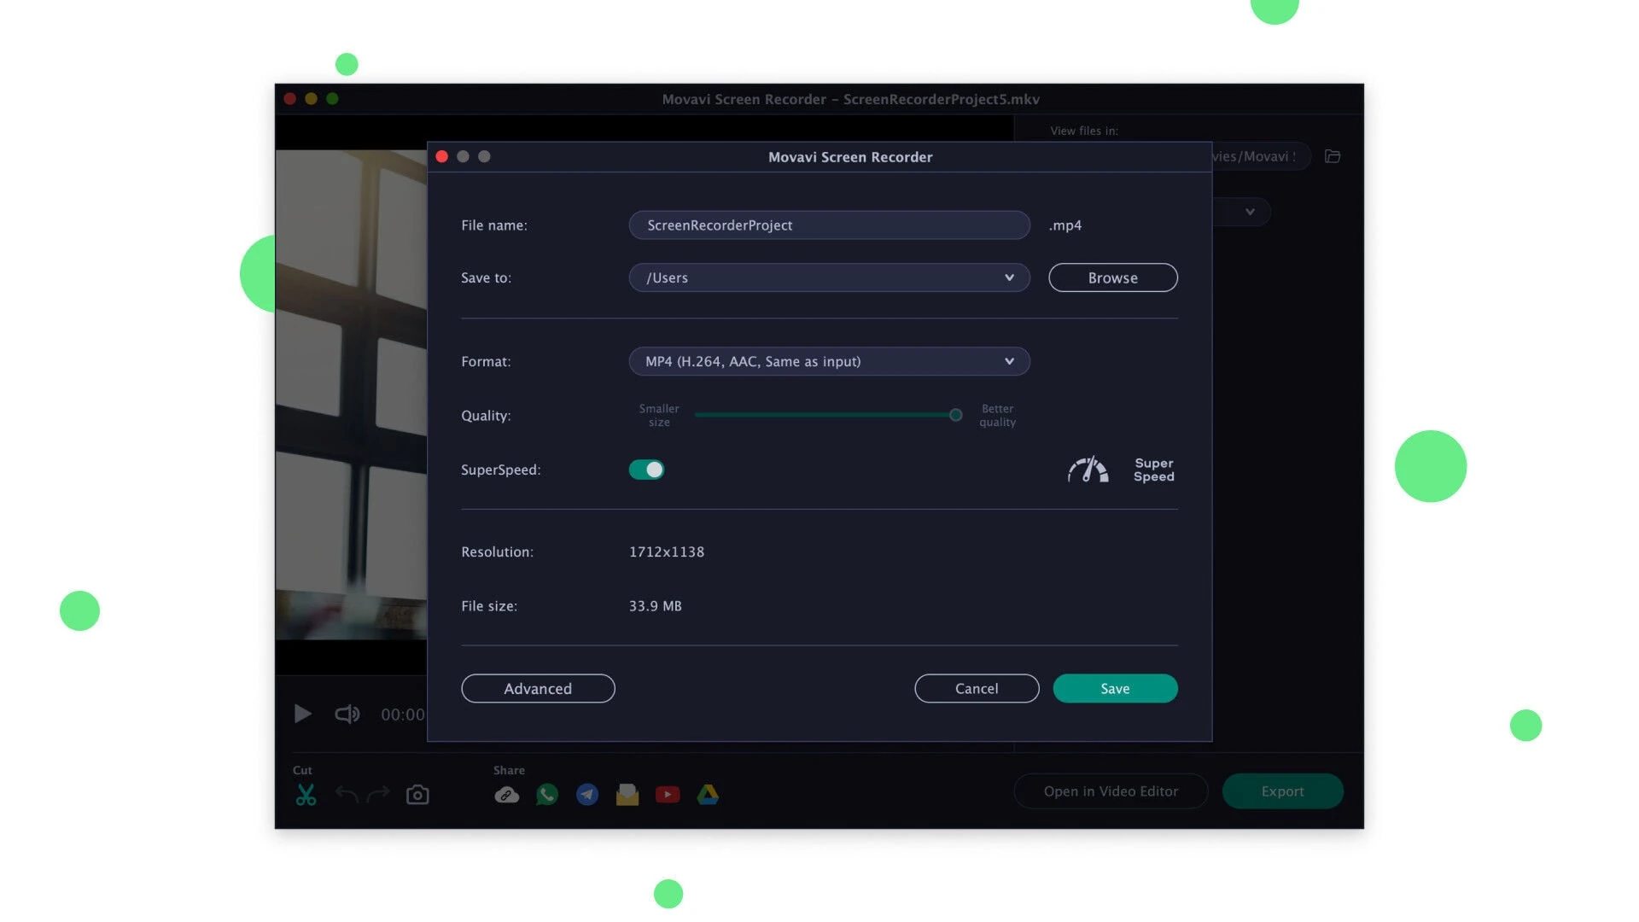Click the green Save button
1639x922 pixels.
click(x=1115, y=688)
